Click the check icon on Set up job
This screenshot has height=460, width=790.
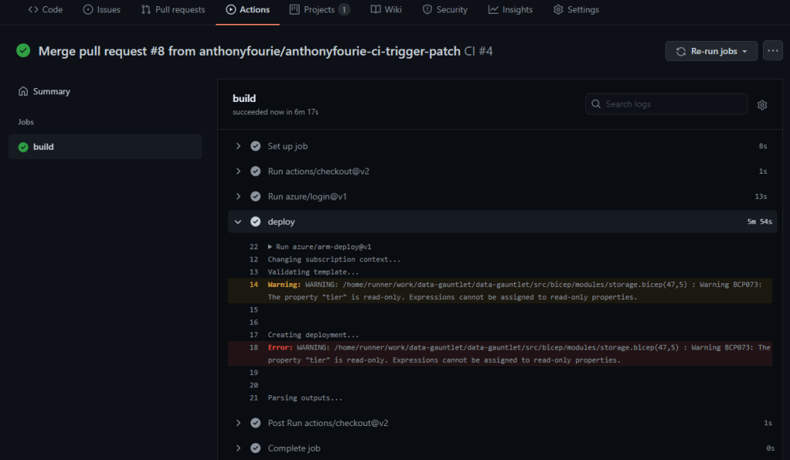click(x=256, y=146)
